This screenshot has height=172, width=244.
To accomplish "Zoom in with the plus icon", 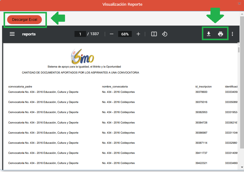I will (x=138, y=34).
